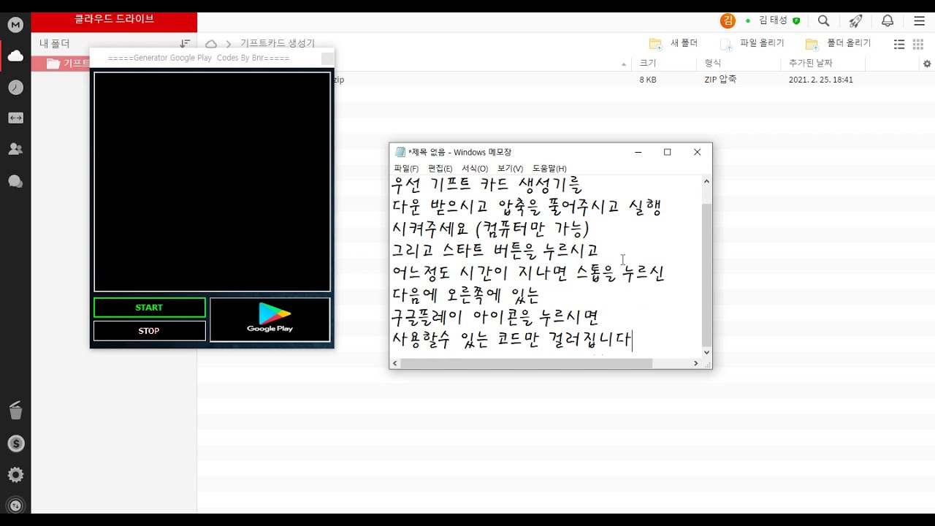Minimize the Notepad window
Viewport: 935px width, 526px height.
tap(638, 152)
